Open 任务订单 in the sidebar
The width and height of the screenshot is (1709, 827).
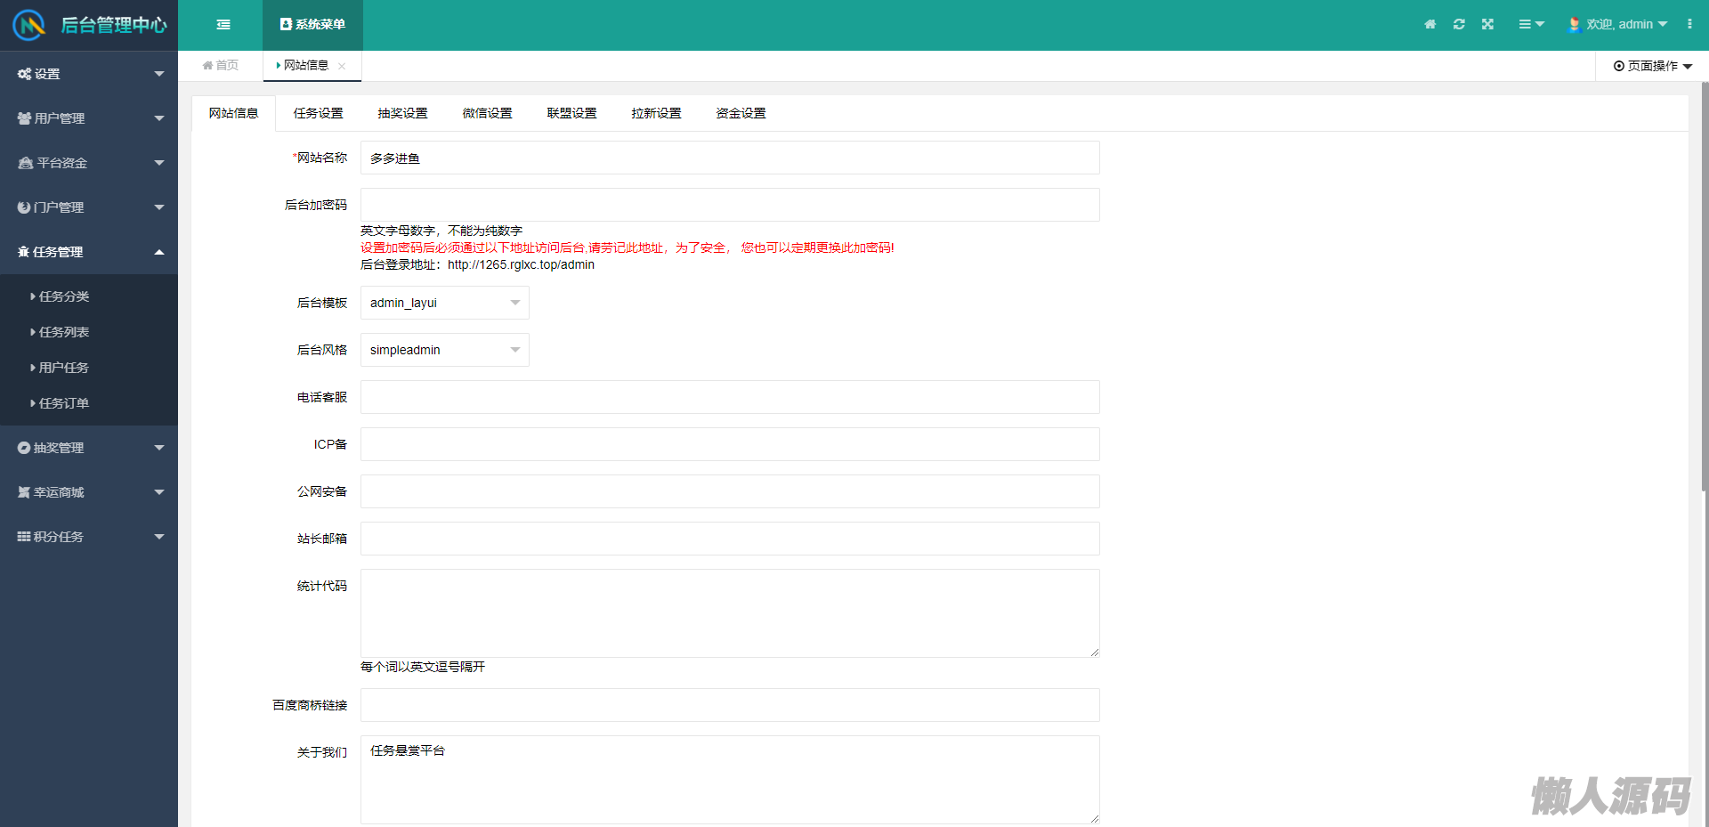pos(64,403)
